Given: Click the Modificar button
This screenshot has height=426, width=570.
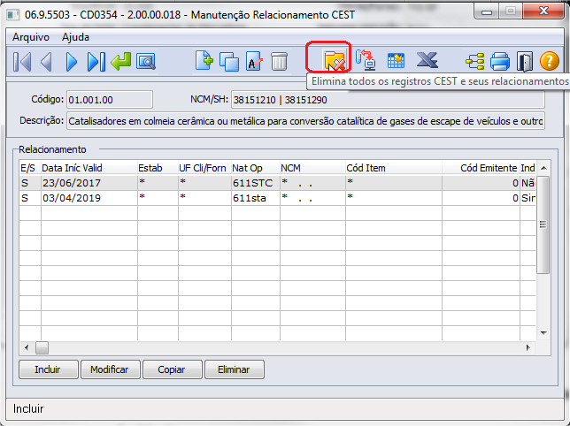Looking at the screenshot, I should tap(110, 369).
